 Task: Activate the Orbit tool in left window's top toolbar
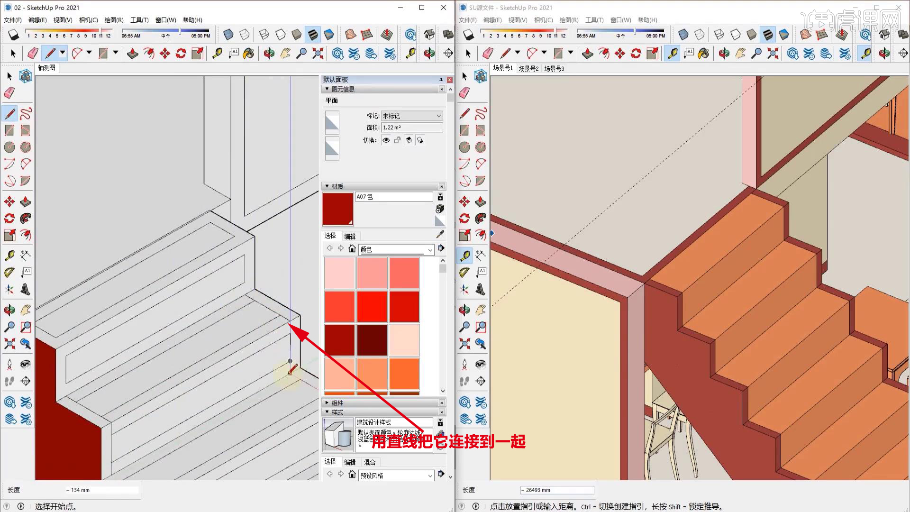[x=269, y=53]
